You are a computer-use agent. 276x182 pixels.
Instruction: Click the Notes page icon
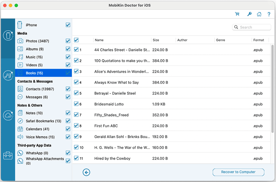pyautogui.click(x=20, y=113)
